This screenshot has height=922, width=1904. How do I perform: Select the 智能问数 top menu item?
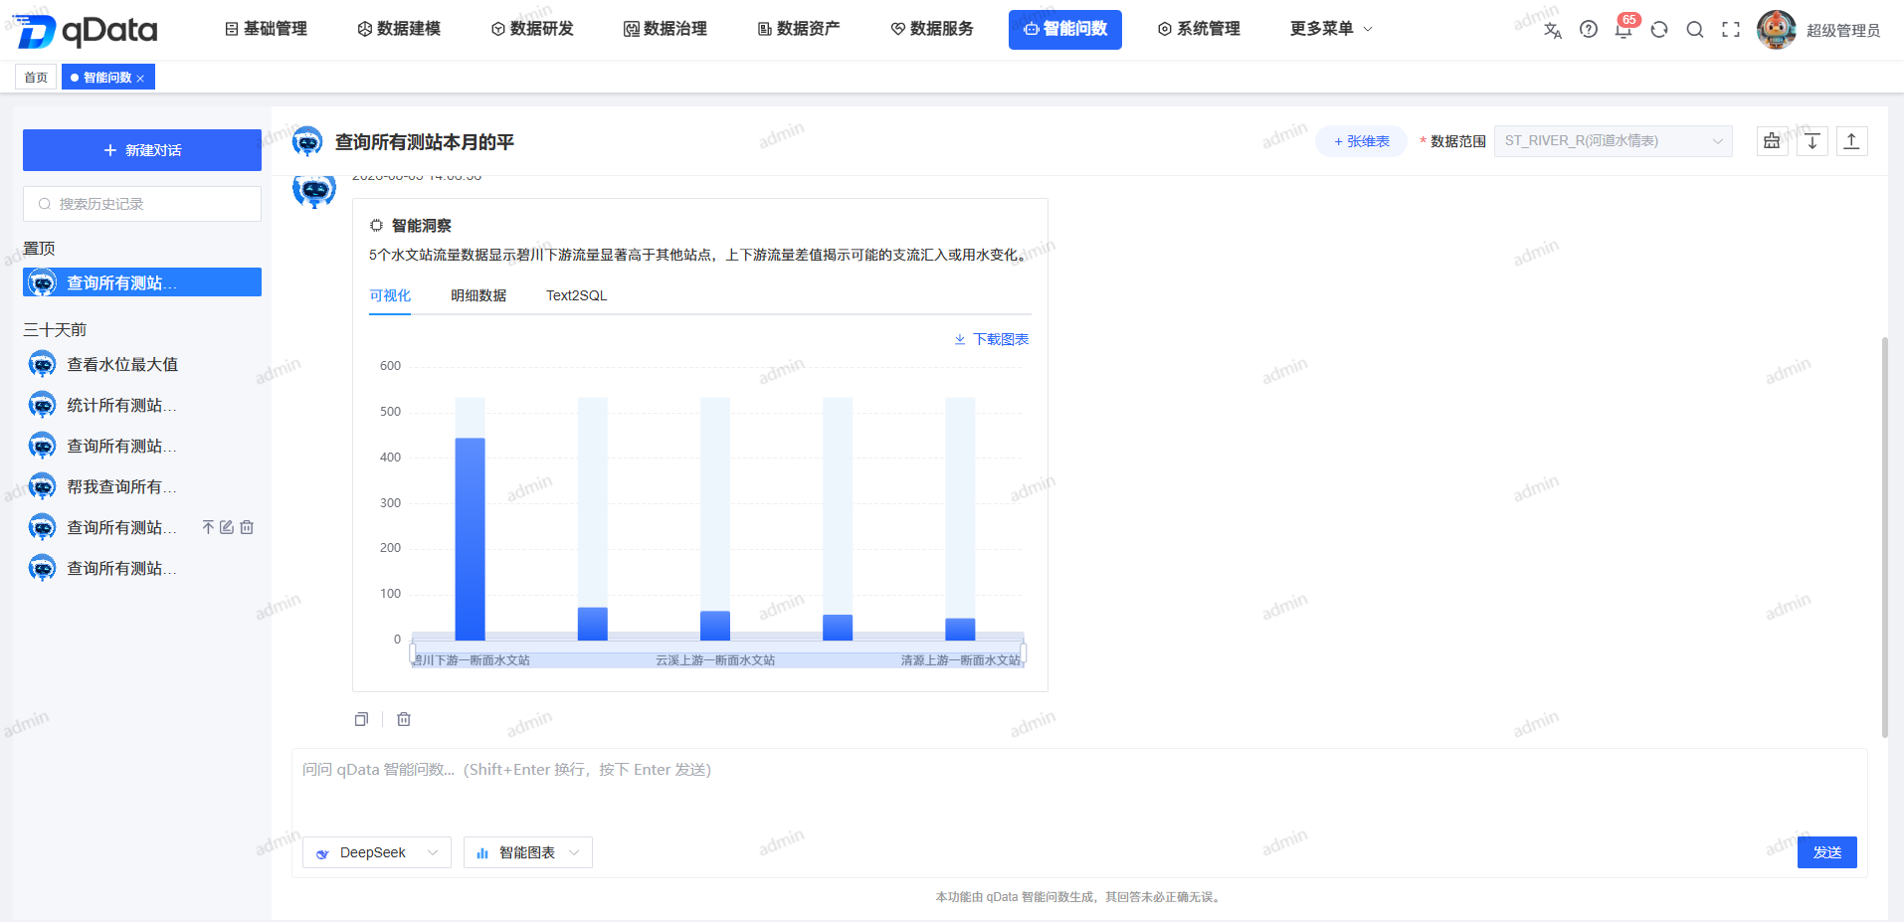1065,29
